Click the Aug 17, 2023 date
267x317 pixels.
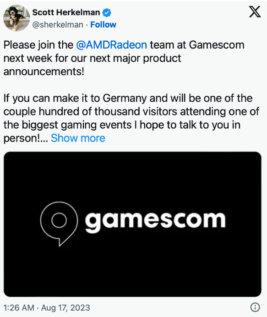65,308
